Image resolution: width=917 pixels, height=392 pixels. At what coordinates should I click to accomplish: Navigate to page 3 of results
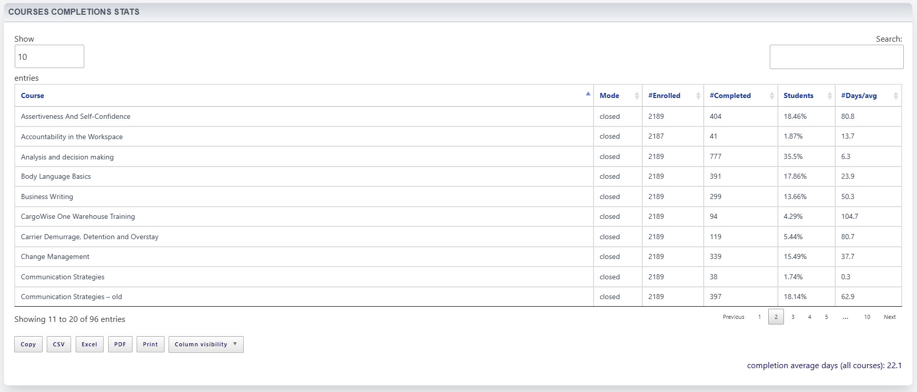point(793,317)
